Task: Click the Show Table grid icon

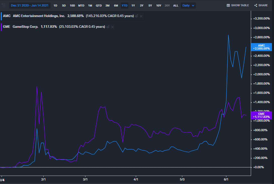Action: click(228, 5)
